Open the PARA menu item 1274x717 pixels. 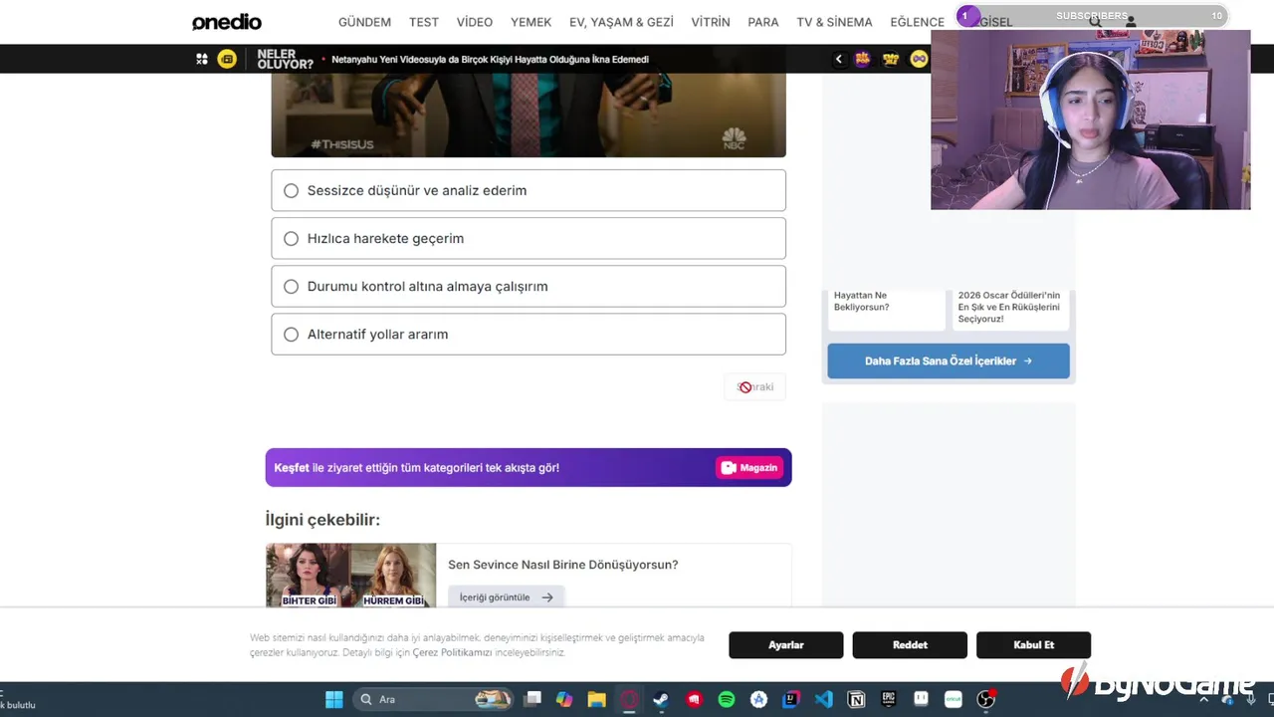(763, 22)
